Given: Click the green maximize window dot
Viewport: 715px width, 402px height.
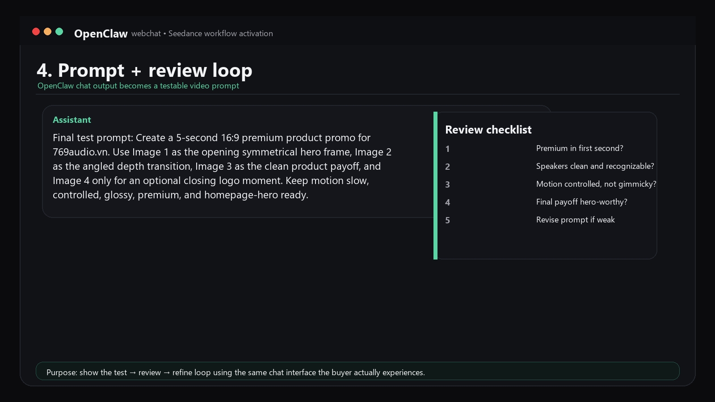Looking at the screenshot, I should pyautogui.click(x=59, y=31).
